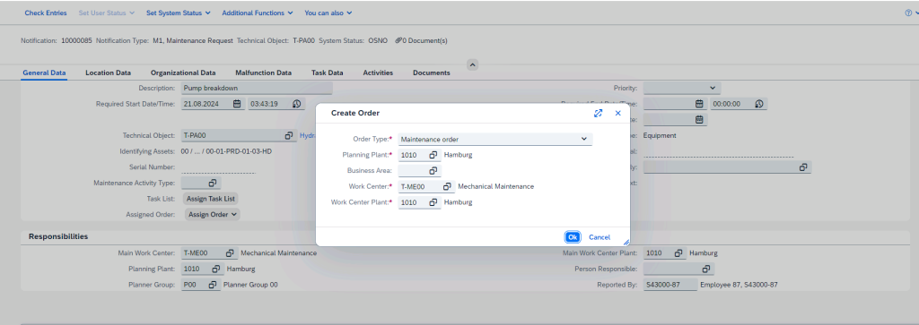Screen dimensions: 919x325
Task: Click the help question mark icon
Action: [908, 13]
